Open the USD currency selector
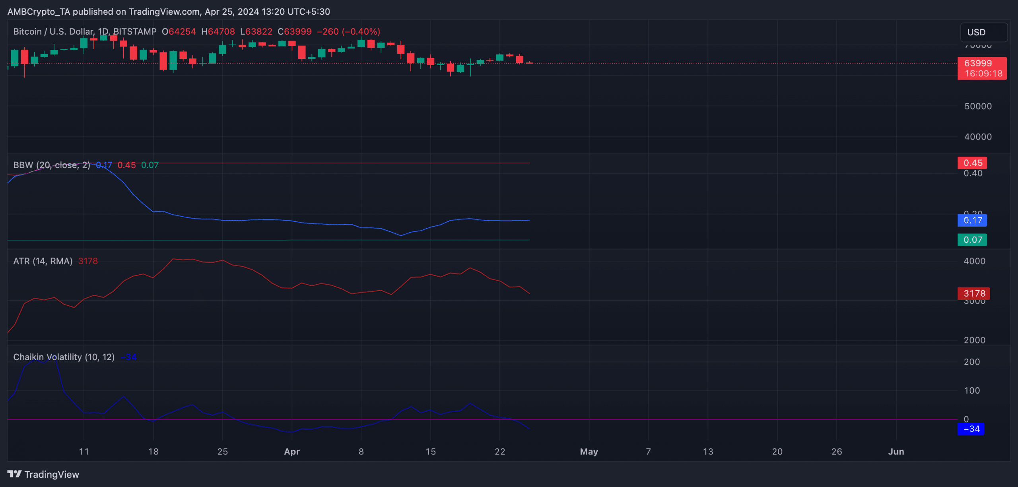 [984, 32]
